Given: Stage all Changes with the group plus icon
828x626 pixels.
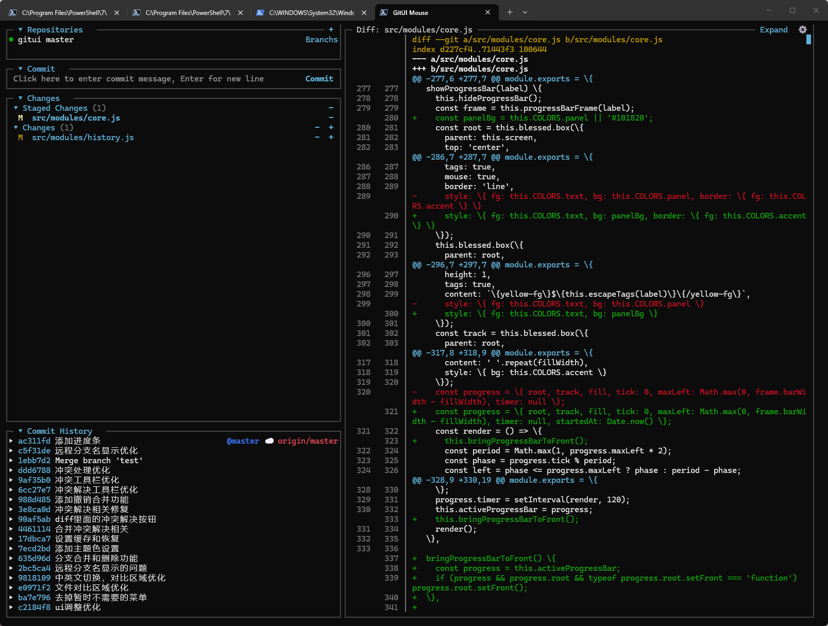Looking at the screenshot, I should pos(331,128).
